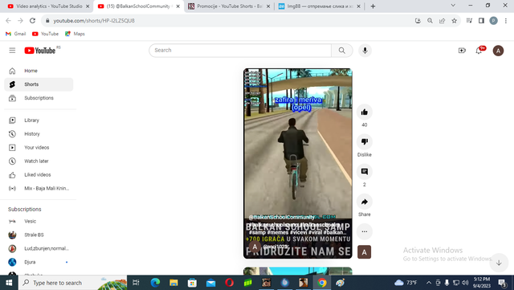Click the YouTube logo
Screen dimensions: 514x290
tap(40, 51)
